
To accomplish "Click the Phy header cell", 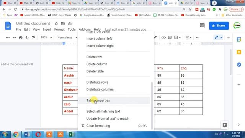I will (168, 68).
